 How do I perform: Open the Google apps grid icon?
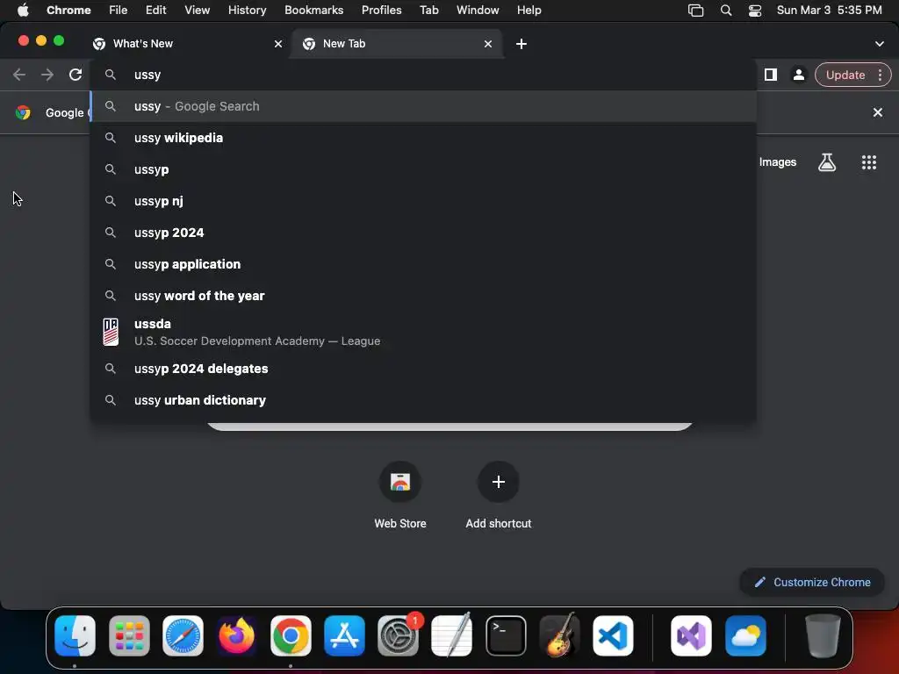[x=868, y=162]
